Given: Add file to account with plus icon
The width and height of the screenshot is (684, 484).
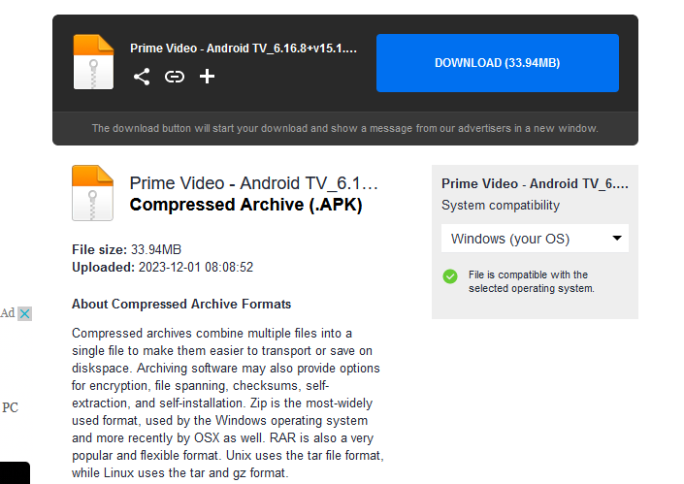Looking at the screenshot, I should pyautogui.click(x=207, y=77).
